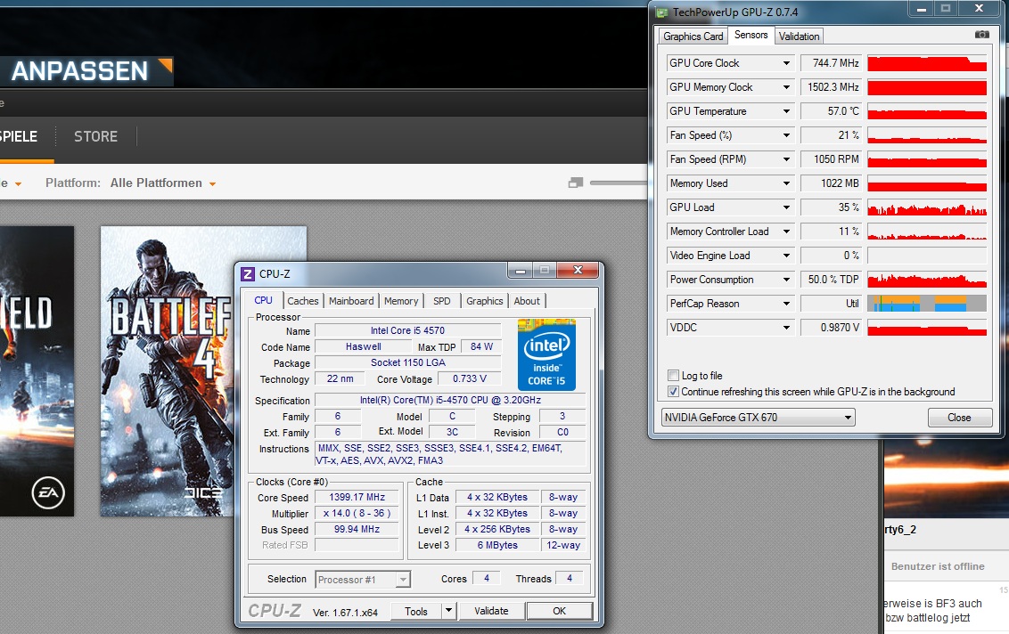Open the Memory tab in CPU-Z
The image size is (1009, 634).
[401, 301]
